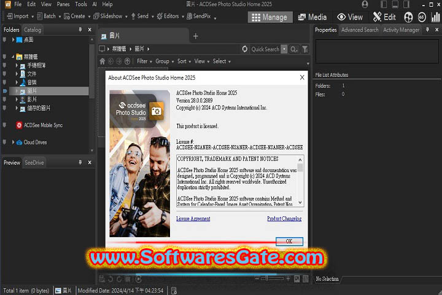Screen dimensions: 442x295
Task: Open the Tools menu
Action: pos(81,4)
